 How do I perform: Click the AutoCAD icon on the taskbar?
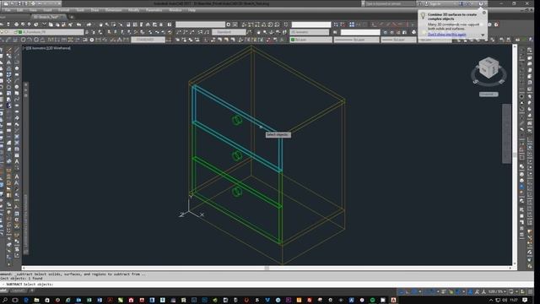point(393,301)
